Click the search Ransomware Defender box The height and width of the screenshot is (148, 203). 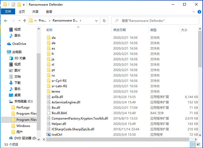point(155,21)
